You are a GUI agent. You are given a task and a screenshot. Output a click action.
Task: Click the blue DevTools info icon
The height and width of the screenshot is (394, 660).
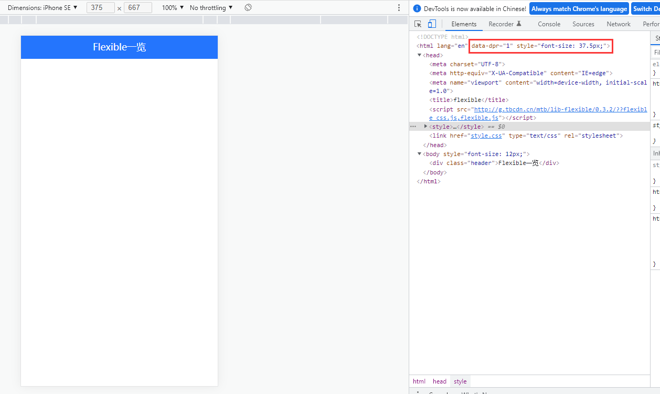[416, 8]
